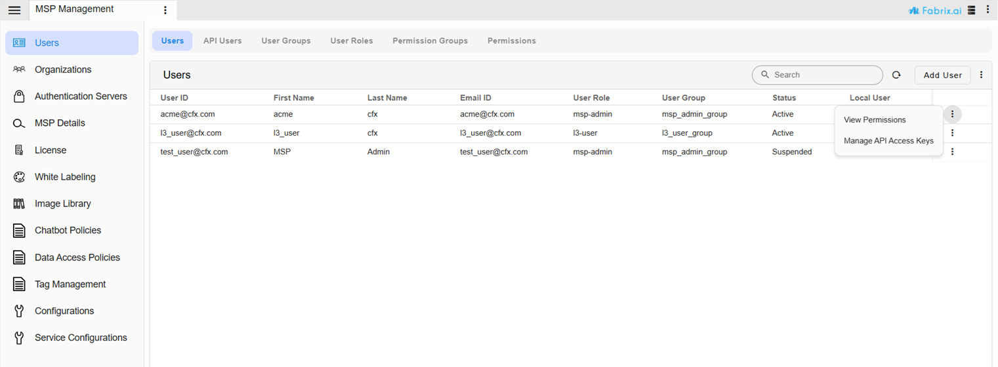Switch to the API Users tab
998x367 pixels.
(222, 41)
